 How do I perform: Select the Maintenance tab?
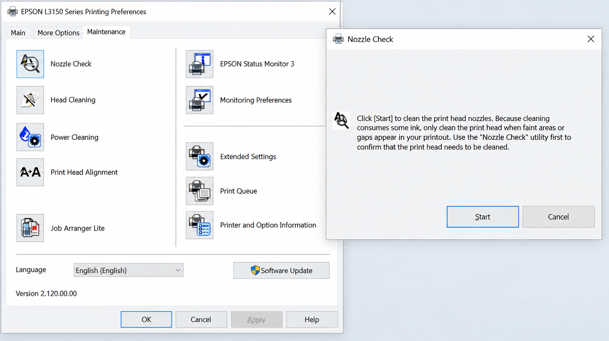pos(106,32)
